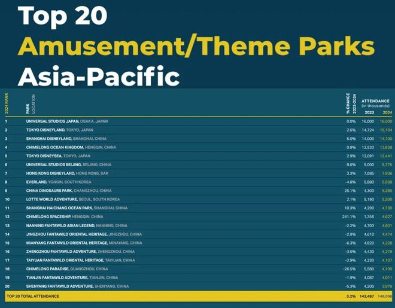Select 'MIANYANG FANTAWILD ORIENTAL HERITAGE' park name

pos(67,243)
